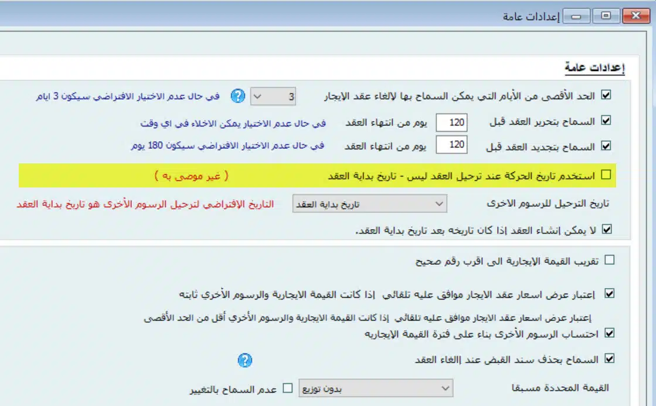The width and height of the screenshot is (656, 406).
Task: Toggle السماح بحذف سند القبض checkbox
Action: coord(610,359)
